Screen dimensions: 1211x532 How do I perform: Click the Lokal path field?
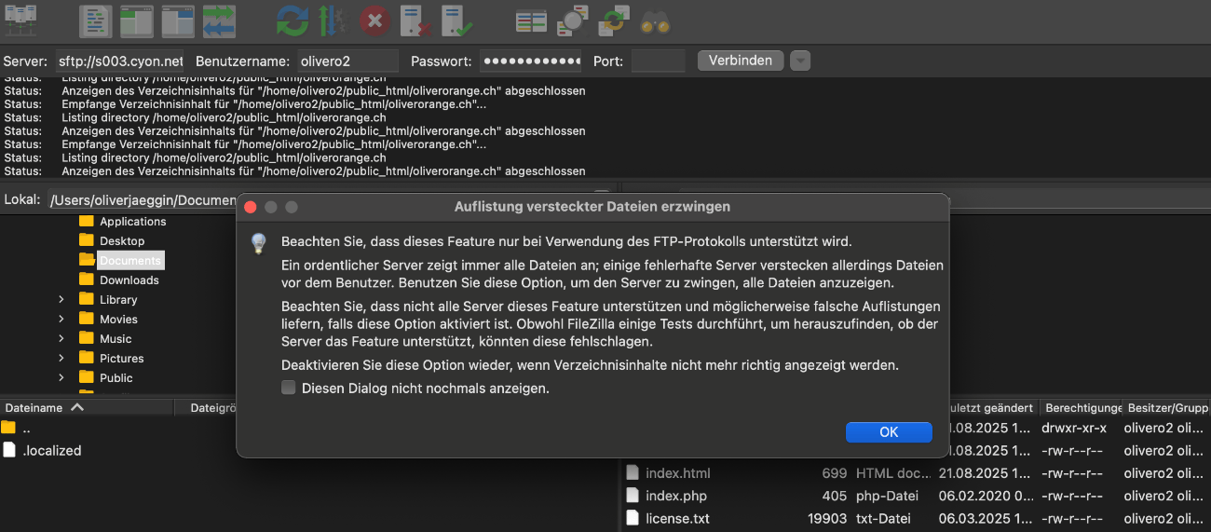click(142, 200)
